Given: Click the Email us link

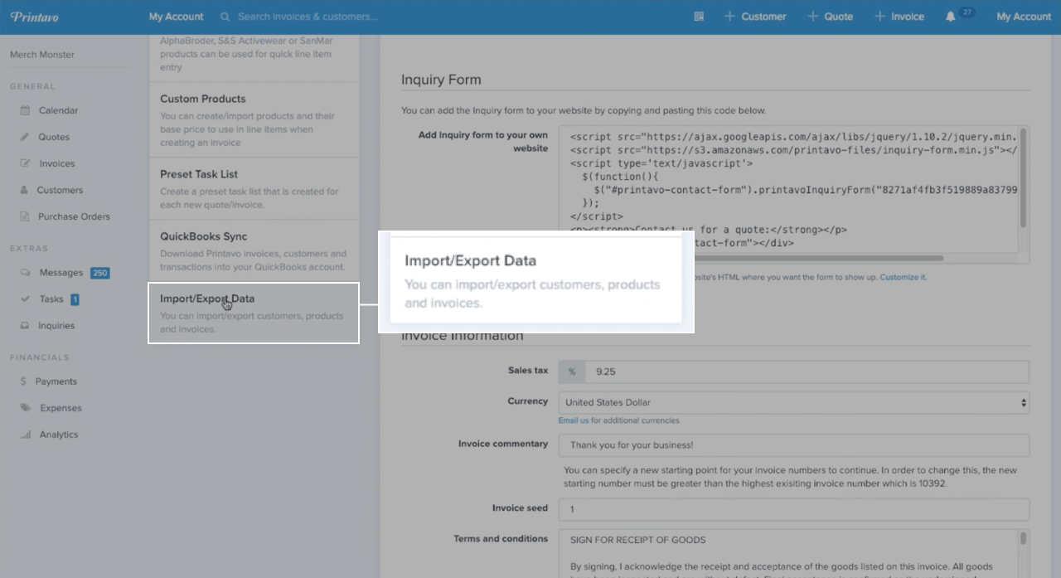Looking at the screenshot, I should pos(574,420).
